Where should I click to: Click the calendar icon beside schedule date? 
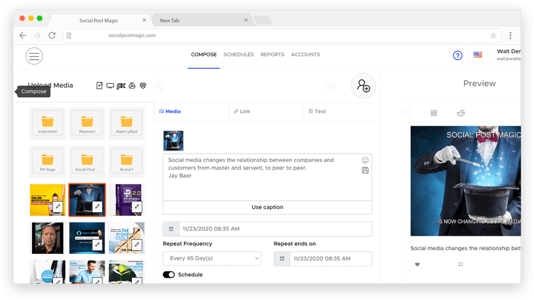[171, 229]
